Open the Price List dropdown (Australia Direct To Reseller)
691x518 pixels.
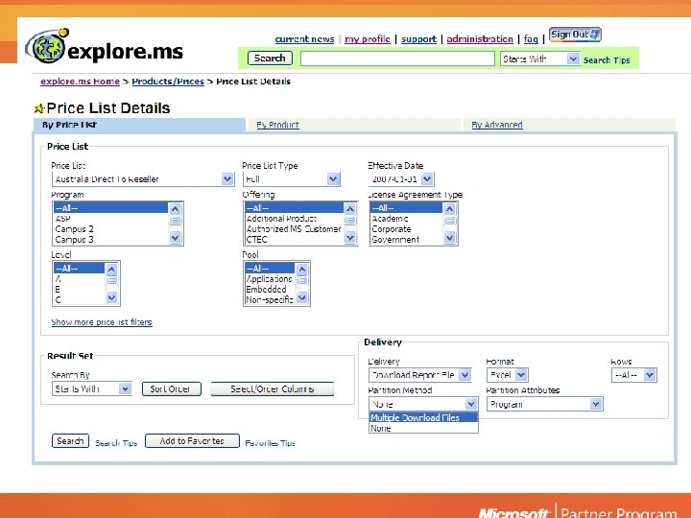point(143,178)
